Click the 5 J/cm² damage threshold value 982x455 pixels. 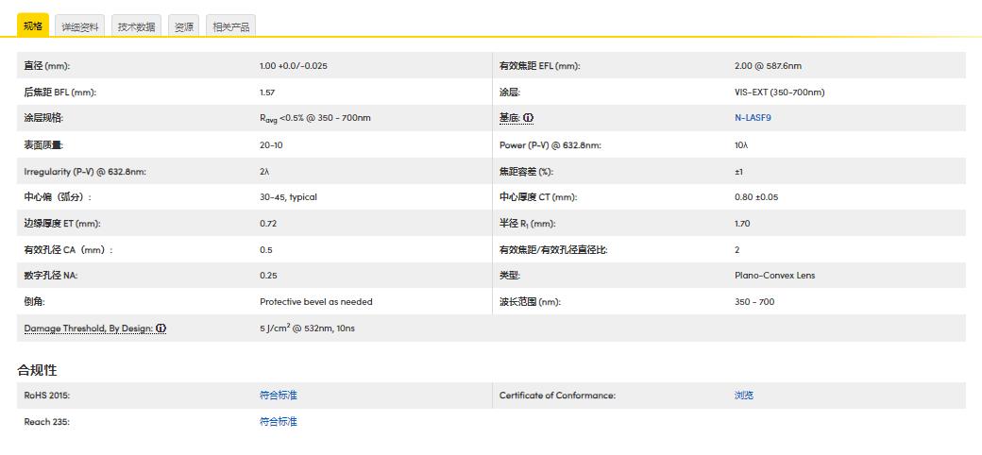click(x=307, y=329)
